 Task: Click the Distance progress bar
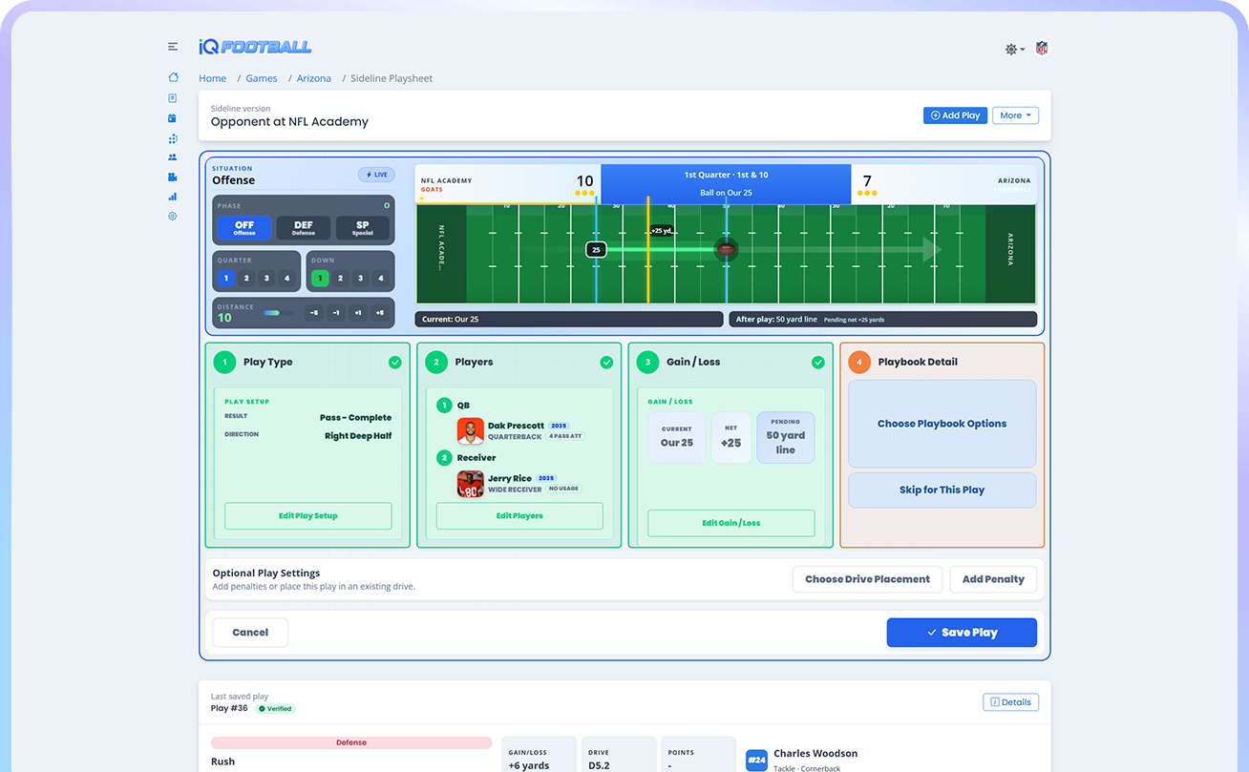[279, 313]
